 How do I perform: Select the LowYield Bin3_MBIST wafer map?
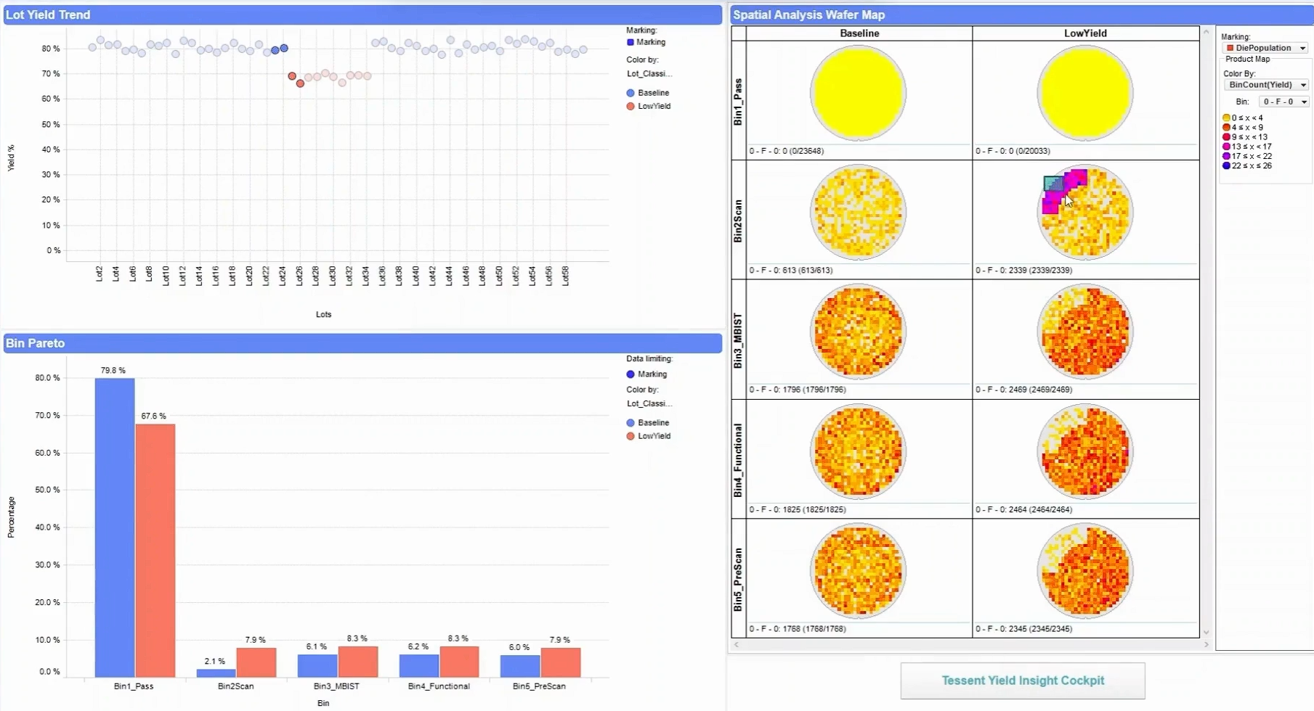pyautogui.click(x=1084, y=332)
